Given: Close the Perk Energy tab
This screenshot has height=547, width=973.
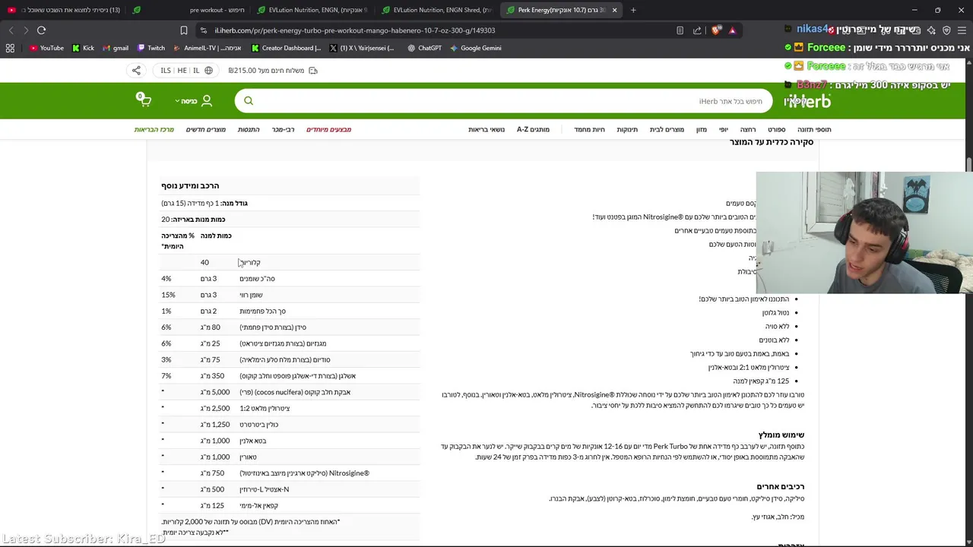Looking at the screenshot, I should [x=614, y=10].
